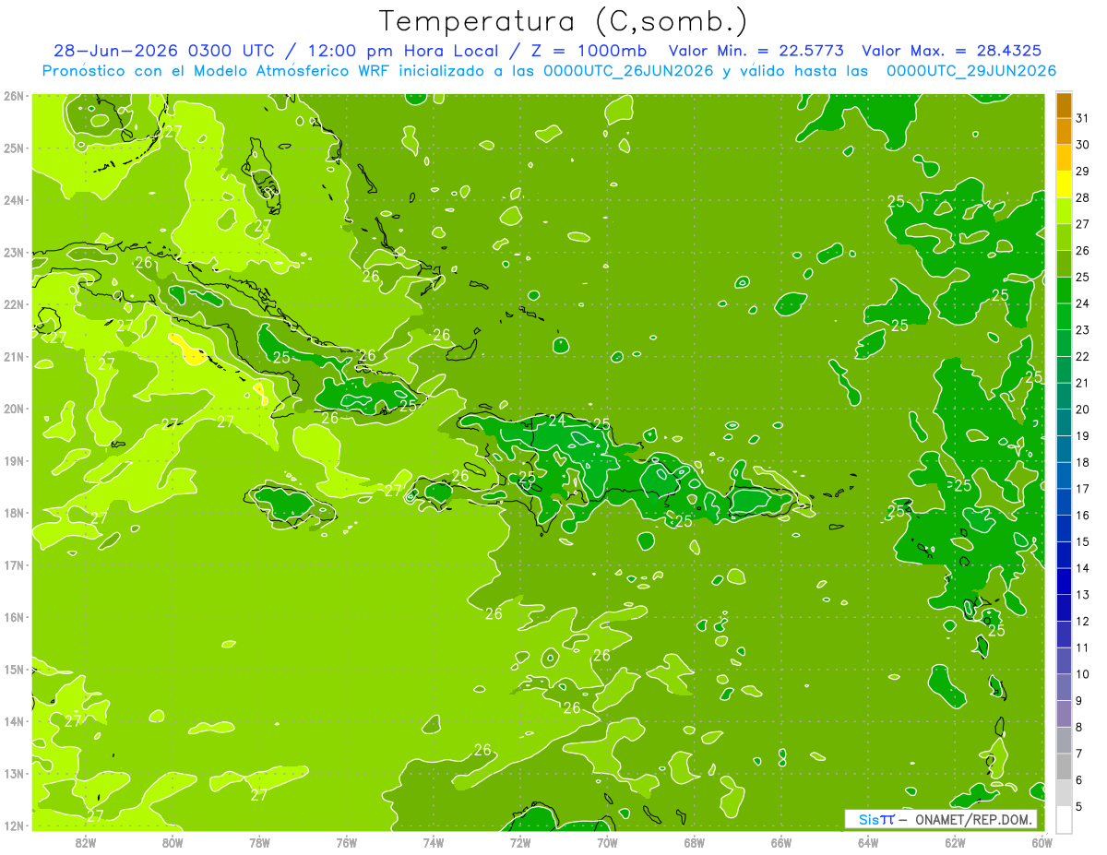The image size is (1107, 855).
Task: Click the "31" value on the color bar scale
Action: pyautogui.click(x=1083, y=118)
